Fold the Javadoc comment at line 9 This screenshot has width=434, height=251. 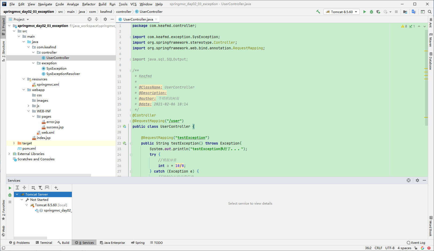130,71
